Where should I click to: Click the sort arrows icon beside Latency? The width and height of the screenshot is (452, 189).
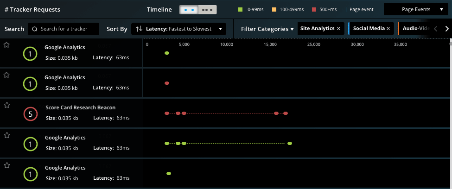pos(139,29)
